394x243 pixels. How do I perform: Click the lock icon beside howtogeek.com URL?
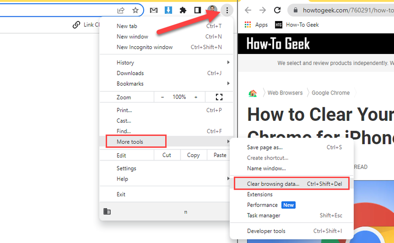coord(296,10)
